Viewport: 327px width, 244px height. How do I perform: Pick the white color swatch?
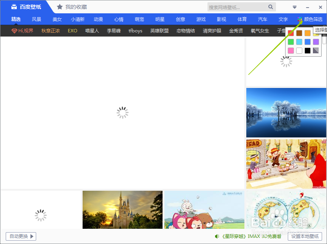pos(299,51)
